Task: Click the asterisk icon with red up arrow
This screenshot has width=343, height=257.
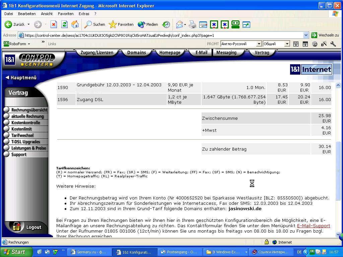Action: click(225, 24)
